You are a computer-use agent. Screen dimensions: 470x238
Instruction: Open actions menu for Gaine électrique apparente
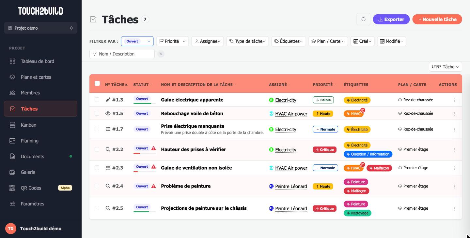point(454,100)
